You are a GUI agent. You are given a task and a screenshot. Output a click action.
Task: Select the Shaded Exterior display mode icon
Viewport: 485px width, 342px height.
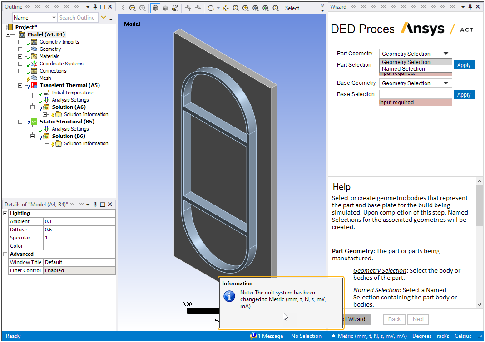165,8
